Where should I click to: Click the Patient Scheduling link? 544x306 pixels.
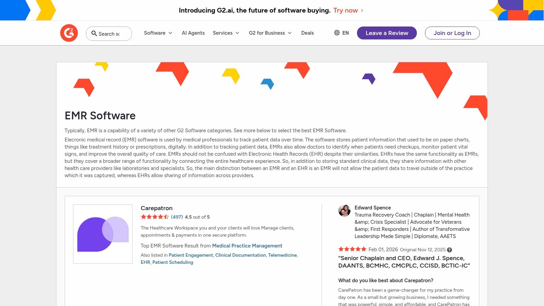point(173,262)
